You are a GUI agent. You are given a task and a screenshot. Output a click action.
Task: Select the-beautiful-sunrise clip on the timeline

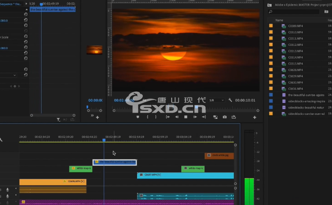[115, 162]
